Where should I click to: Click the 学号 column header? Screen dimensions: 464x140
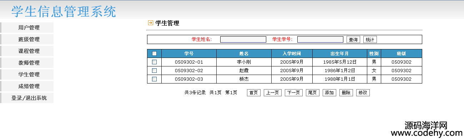coord(189,54)
